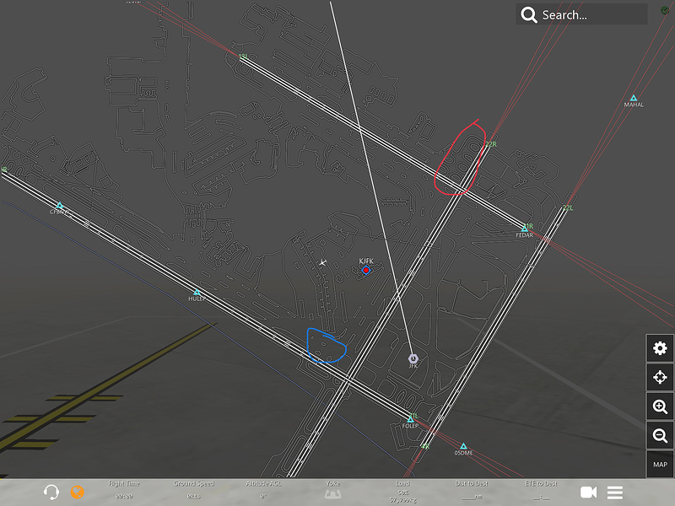This screenshot has height=506, width=675.
Task: Tap the Ground Speed status readout
Action: [x=194, y=490]
